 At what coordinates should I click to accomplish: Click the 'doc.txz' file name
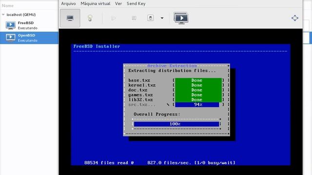click(x=137, y=90)
